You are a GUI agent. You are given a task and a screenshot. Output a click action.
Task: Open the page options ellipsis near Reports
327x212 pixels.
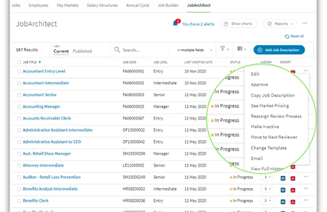[305, 23]
